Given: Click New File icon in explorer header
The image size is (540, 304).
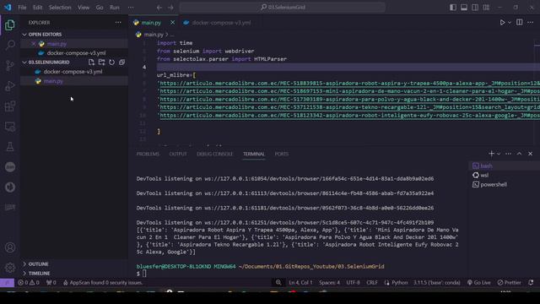Looking at the screenshot, I should click(91, 62).
